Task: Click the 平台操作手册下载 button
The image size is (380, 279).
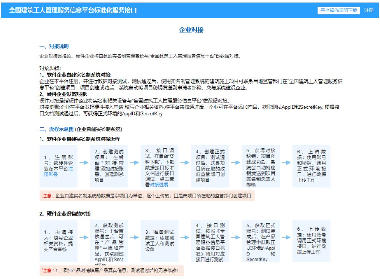Action: click(x=339, y=10)
